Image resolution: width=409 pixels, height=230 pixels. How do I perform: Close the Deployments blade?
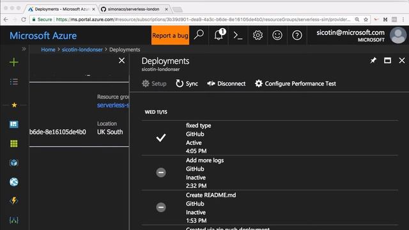click(402, 61)
